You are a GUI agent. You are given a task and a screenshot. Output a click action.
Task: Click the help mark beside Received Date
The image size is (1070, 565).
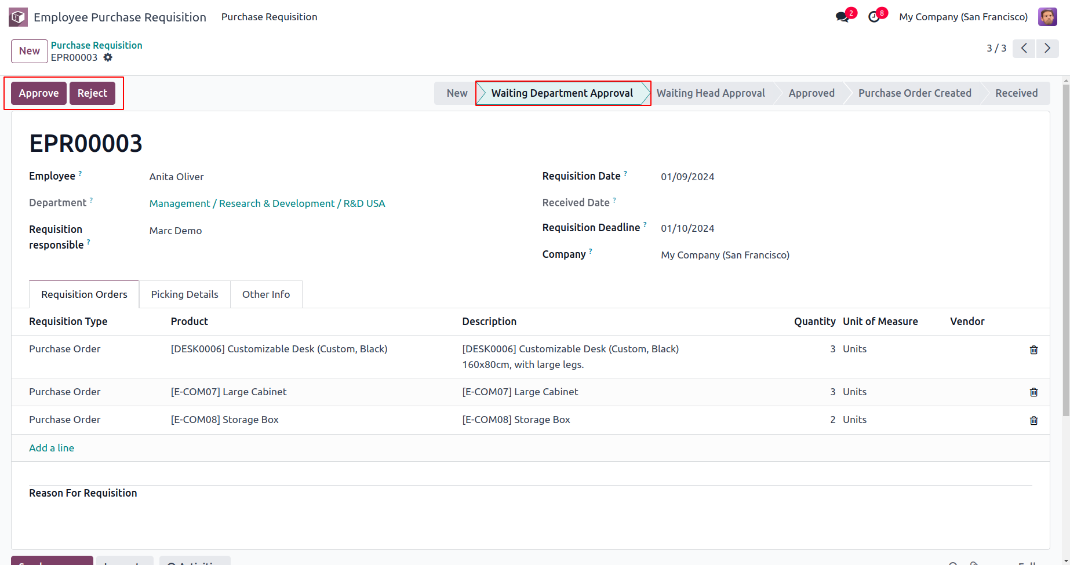pyautogui.click(x=614, y=200)
